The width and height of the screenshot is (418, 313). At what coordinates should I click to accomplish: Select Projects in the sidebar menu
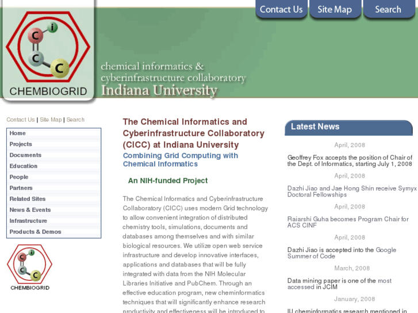[x=54, y=144]
